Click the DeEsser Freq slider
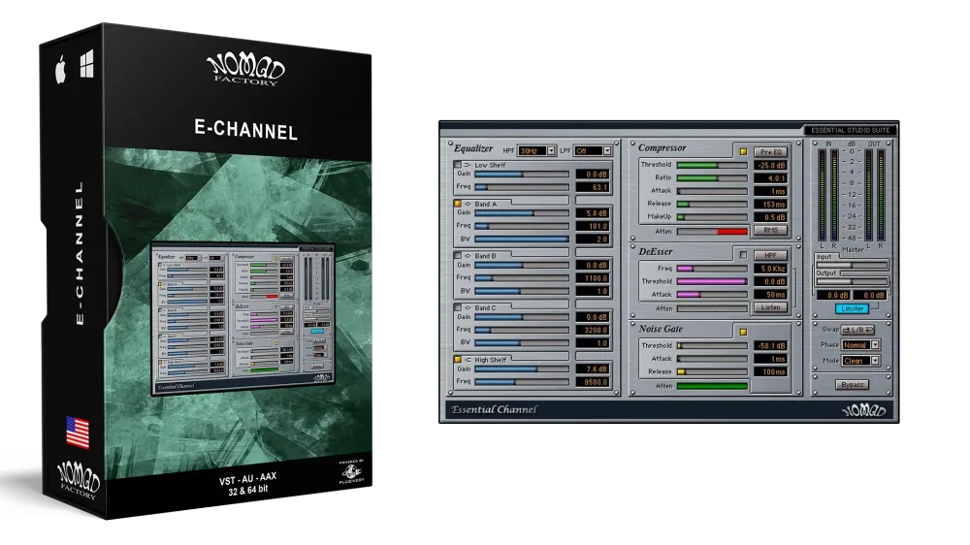970x545 pixels. [x=712, y=269]
